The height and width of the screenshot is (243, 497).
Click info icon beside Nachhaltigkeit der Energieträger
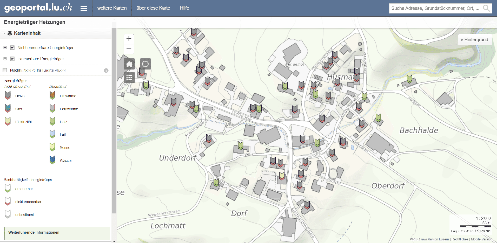coord(106,70)
